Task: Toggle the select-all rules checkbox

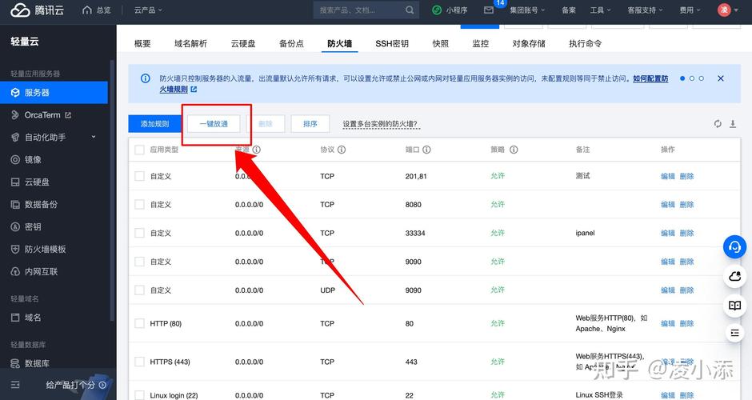Action: click(139, 150)
